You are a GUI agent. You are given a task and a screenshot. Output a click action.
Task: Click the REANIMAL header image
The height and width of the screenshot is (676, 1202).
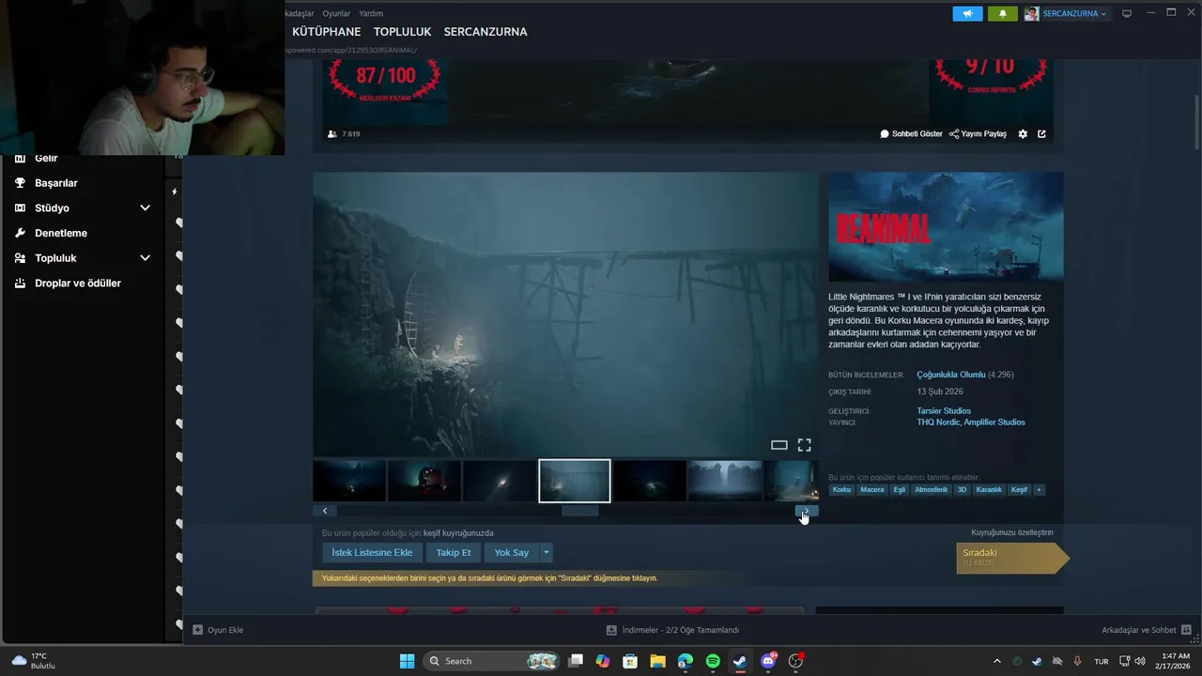pos(946,226)
